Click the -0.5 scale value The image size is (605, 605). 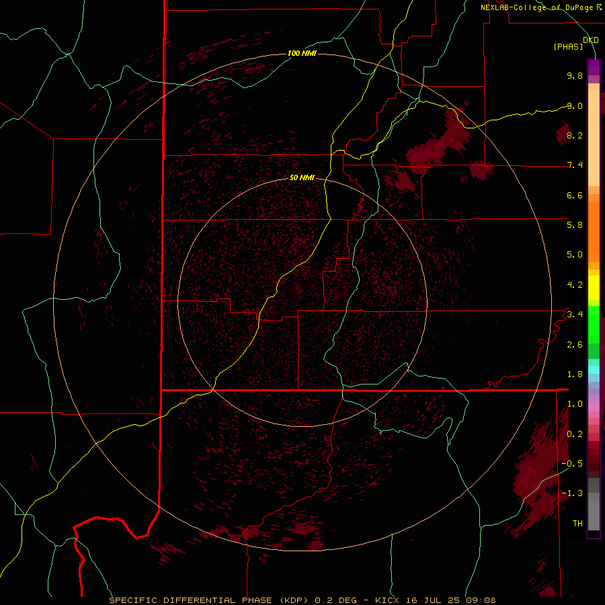click(x=572, y=463)
